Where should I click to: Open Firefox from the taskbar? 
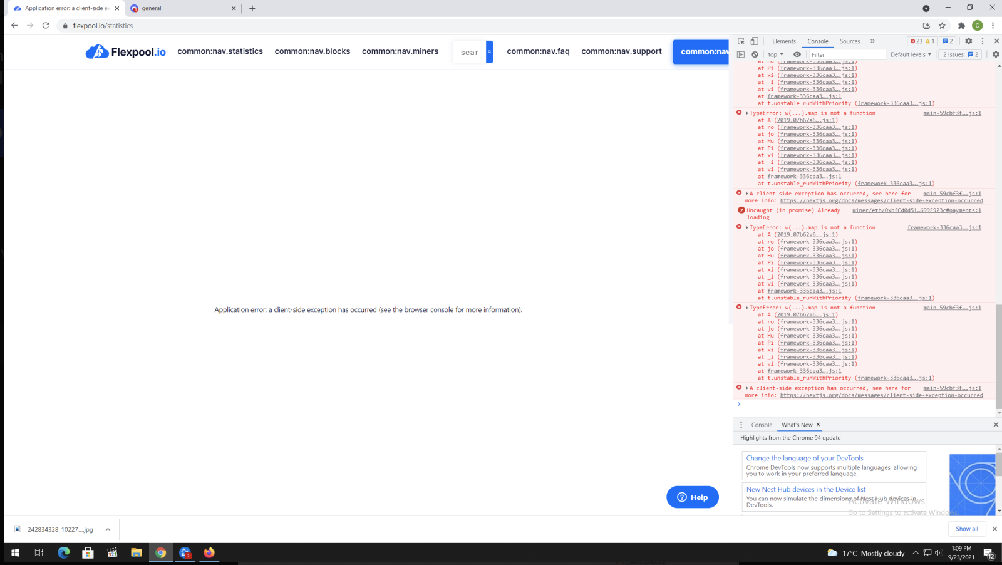click(x=209, y=553)
